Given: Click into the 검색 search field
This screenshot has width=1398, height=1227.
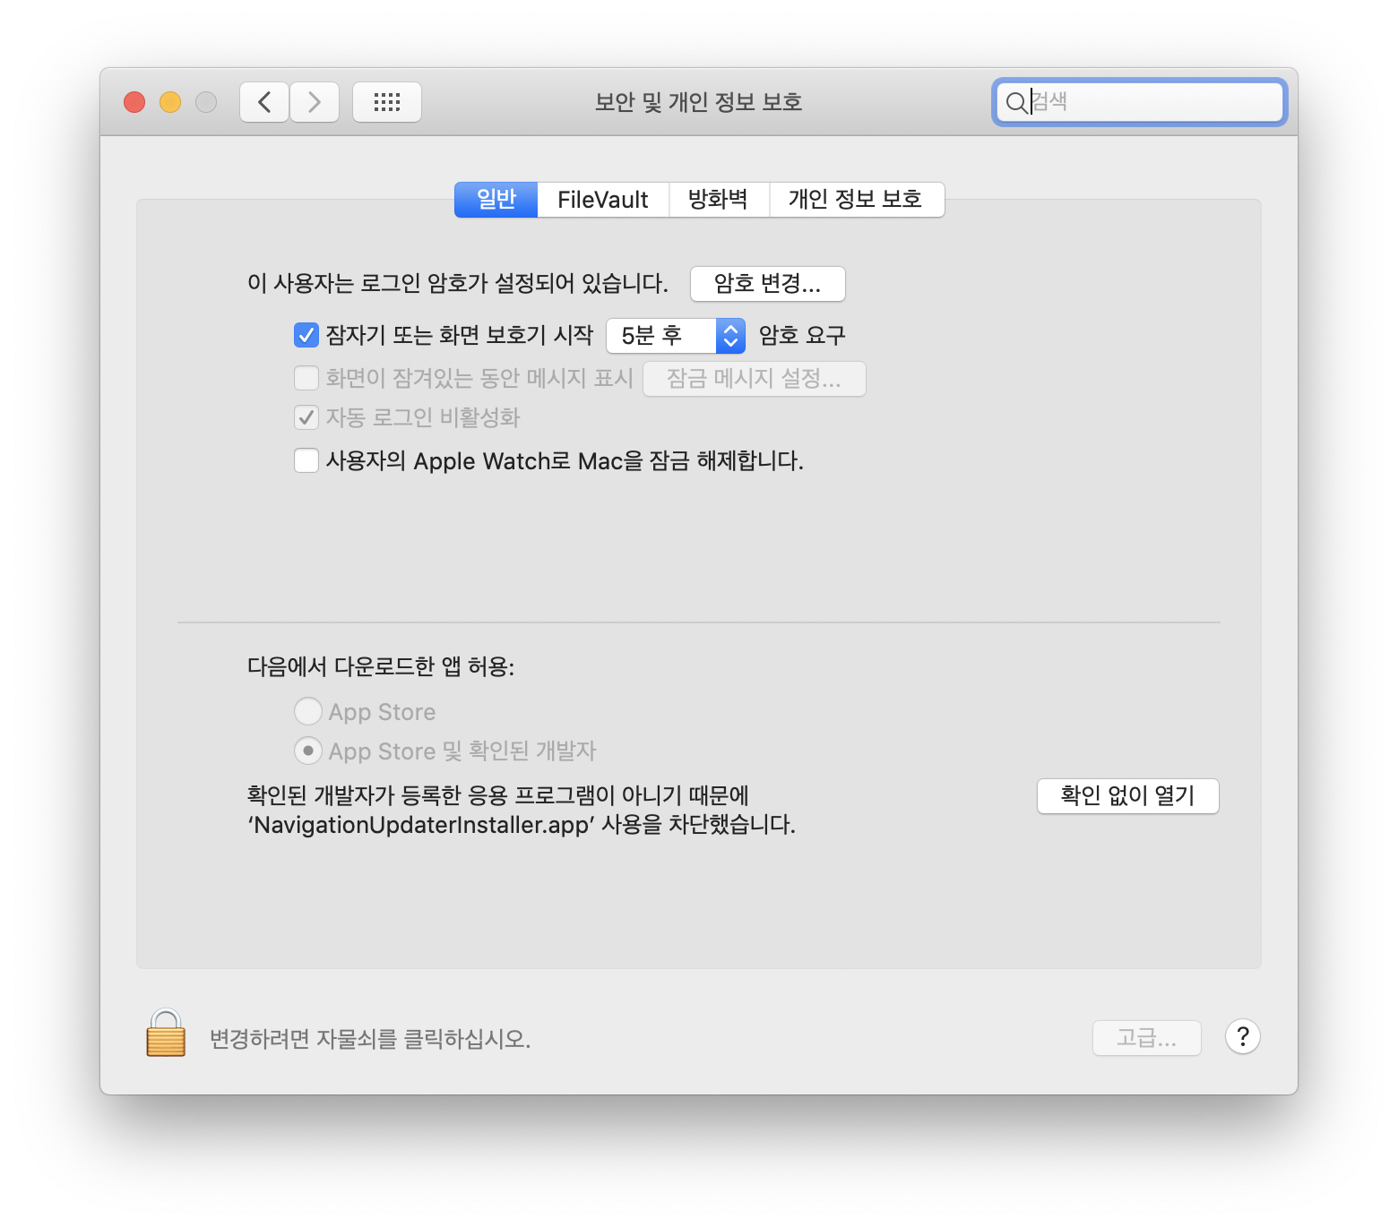Looking at the screenshot, I should point(1152,102).
